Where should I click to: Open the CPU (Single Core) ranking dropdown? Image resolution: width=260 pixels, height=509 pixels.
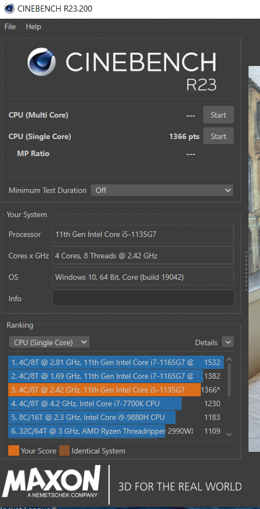[49, 342]
